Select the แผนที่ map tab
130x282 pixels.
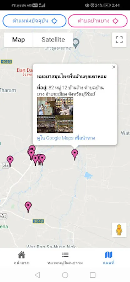point(108,258)
